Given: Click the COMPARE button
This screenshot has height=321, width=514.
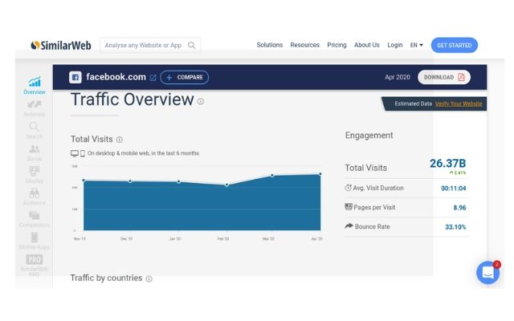Looking at the screenshot, I should [x=185, y=77].
